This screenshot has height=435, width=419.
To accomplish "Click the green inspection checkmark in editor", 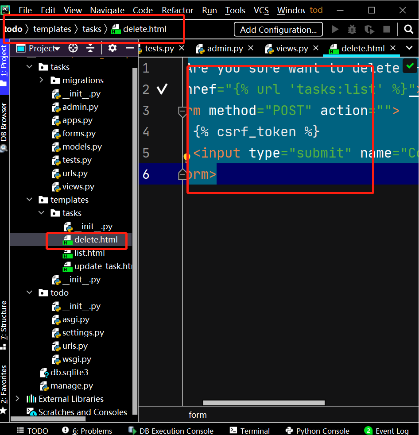I will tap(410, 66).
